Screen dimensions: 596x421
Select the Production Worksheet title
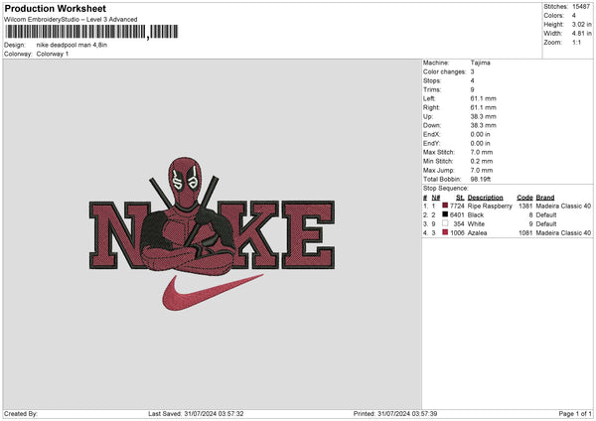55,8
